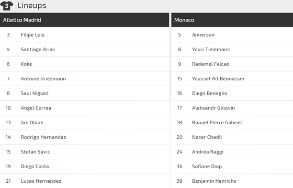Open Benjamin Henrichs player page
The height and width of the screenshot is (188, 293).
(x=214, y=181)
